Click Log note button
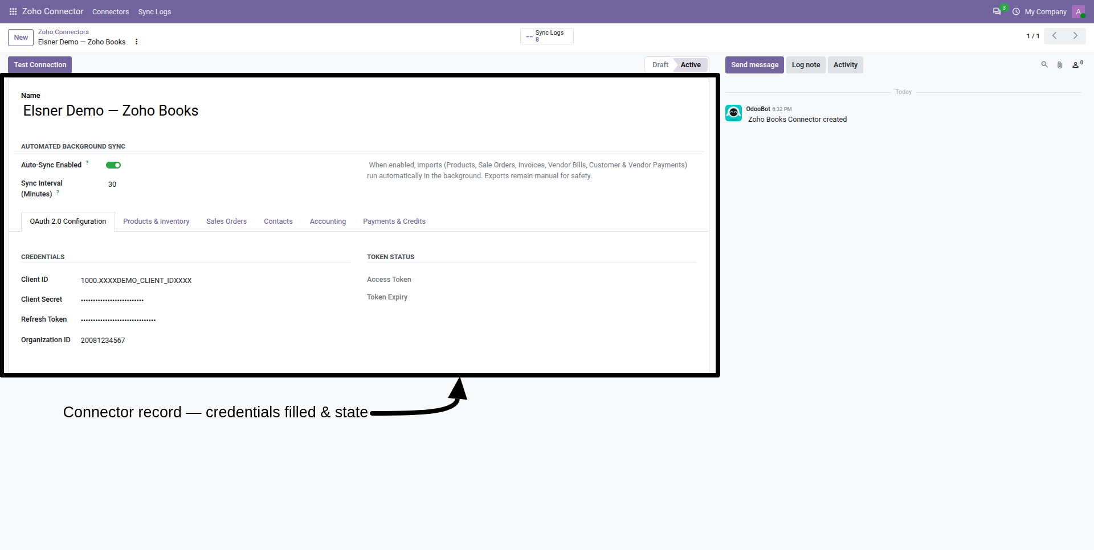 (x=806, y=65)
